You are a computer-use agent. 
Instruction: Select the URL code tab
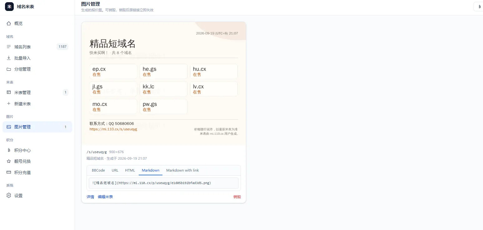tap(115, 170)
